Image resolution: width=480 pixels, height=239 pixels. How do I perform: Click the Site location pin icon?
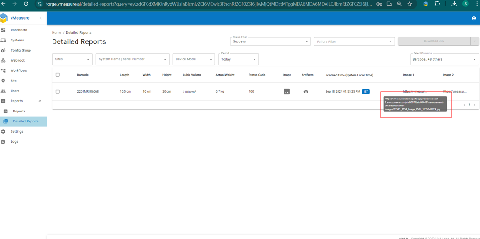pos(3,81)
